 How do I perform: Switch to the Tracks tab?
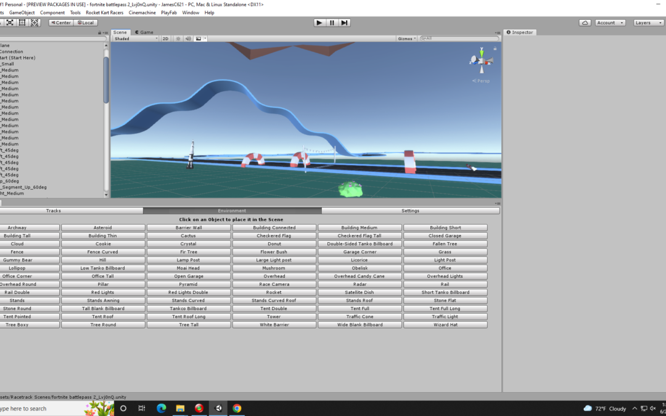click(x=72, y=211)
